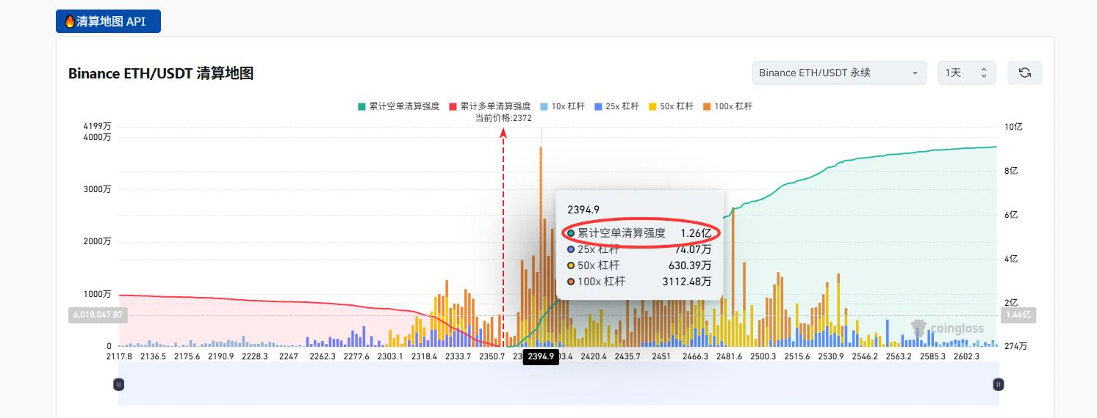Viewport: 1097px width, 418px height.
Task: Toggle the 50x 杠杆 legend series
Action: 671,106
